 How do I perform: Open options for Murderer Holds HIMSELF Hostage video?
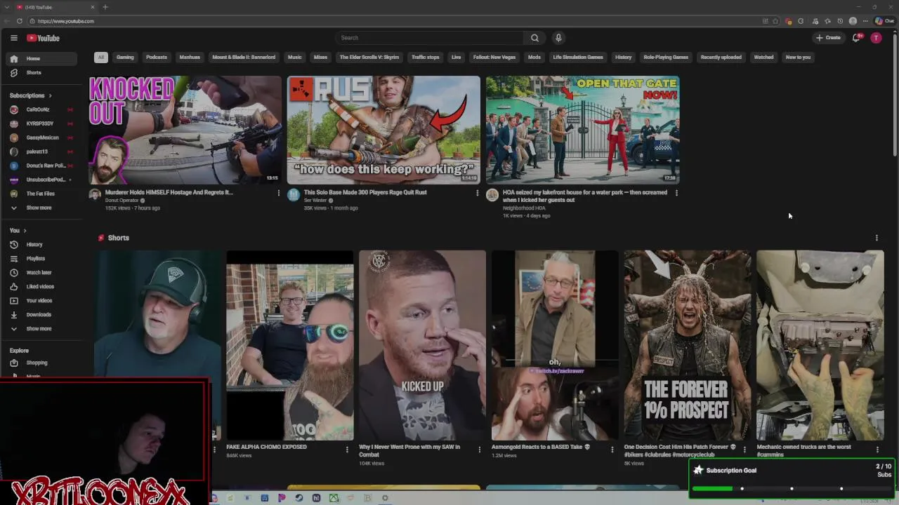(278, 193)
